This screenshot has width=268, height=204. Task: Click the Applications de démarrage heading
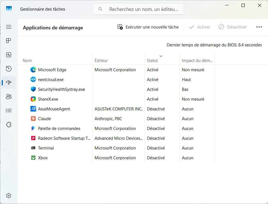[53, 28]
